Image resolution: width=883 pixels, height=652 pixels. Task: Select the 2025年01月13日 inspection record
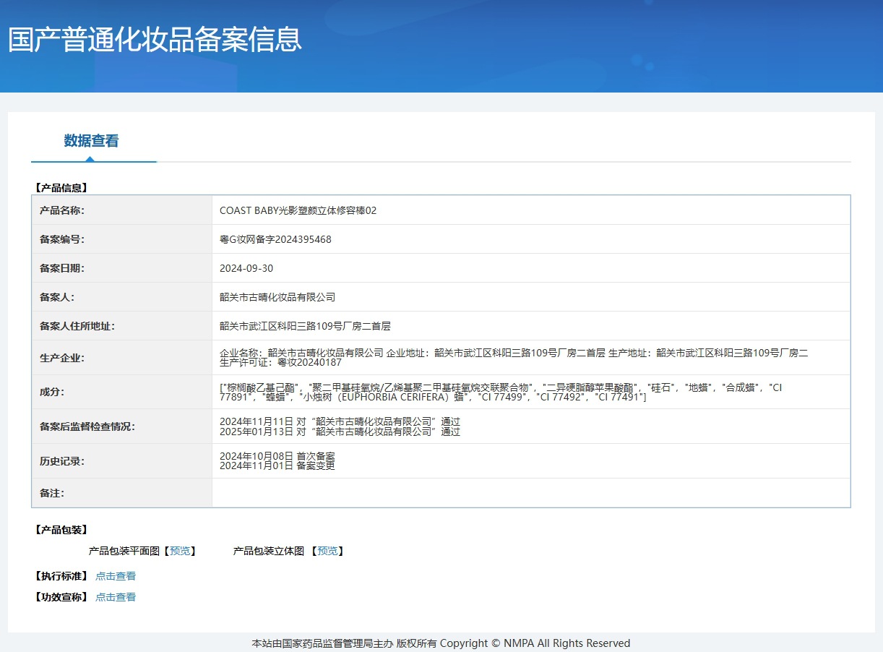340,432
